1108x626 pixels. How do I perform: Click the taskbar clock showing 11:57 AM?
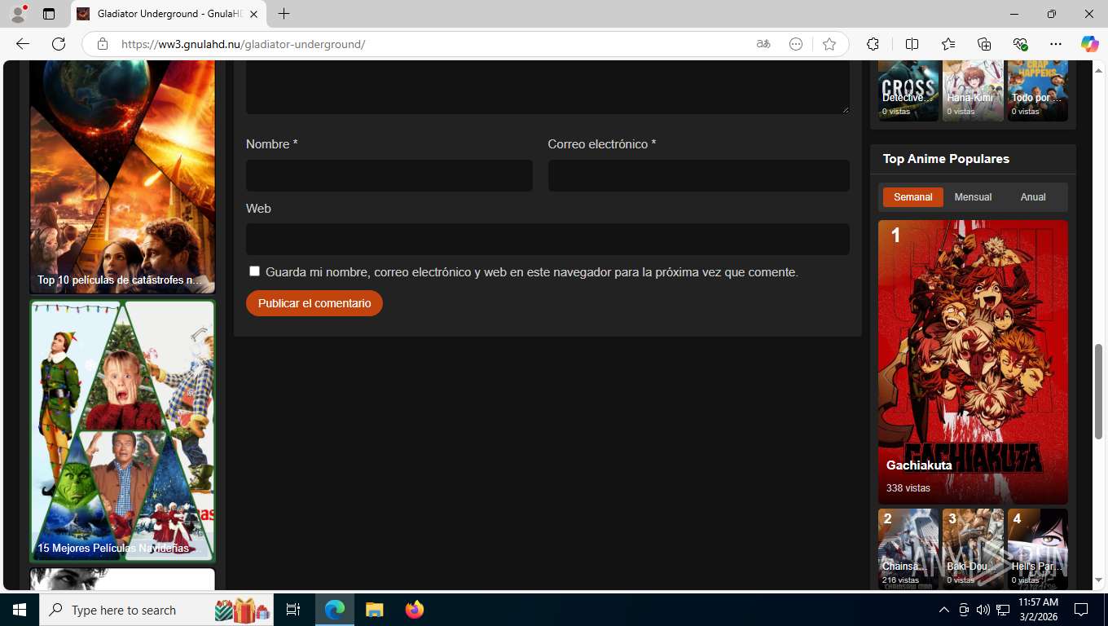coord(1038,610)
